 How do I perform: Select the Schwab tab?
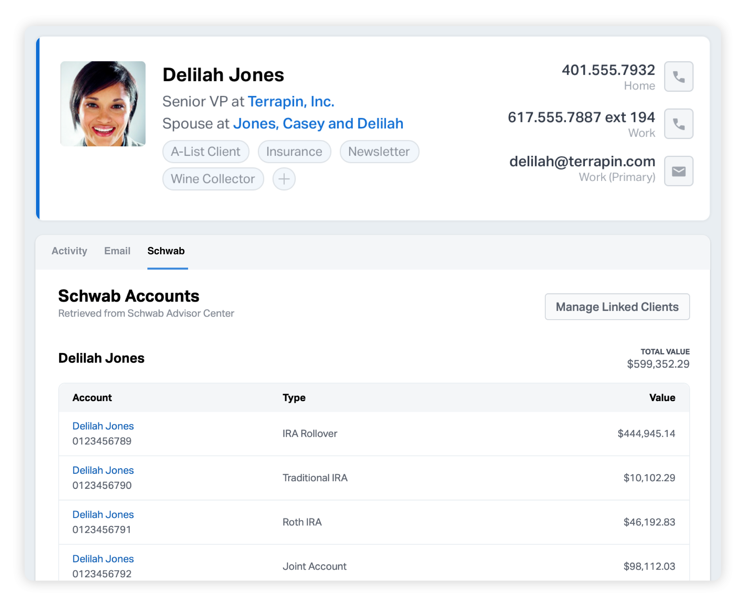click(166, 251)
